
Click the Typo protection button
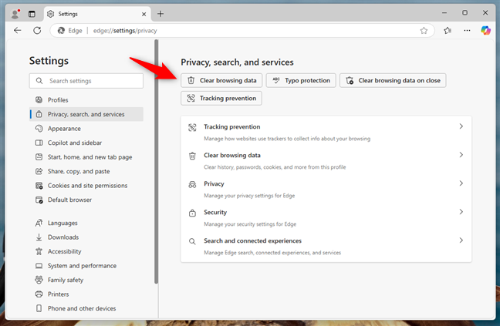(x=301, y=81)
